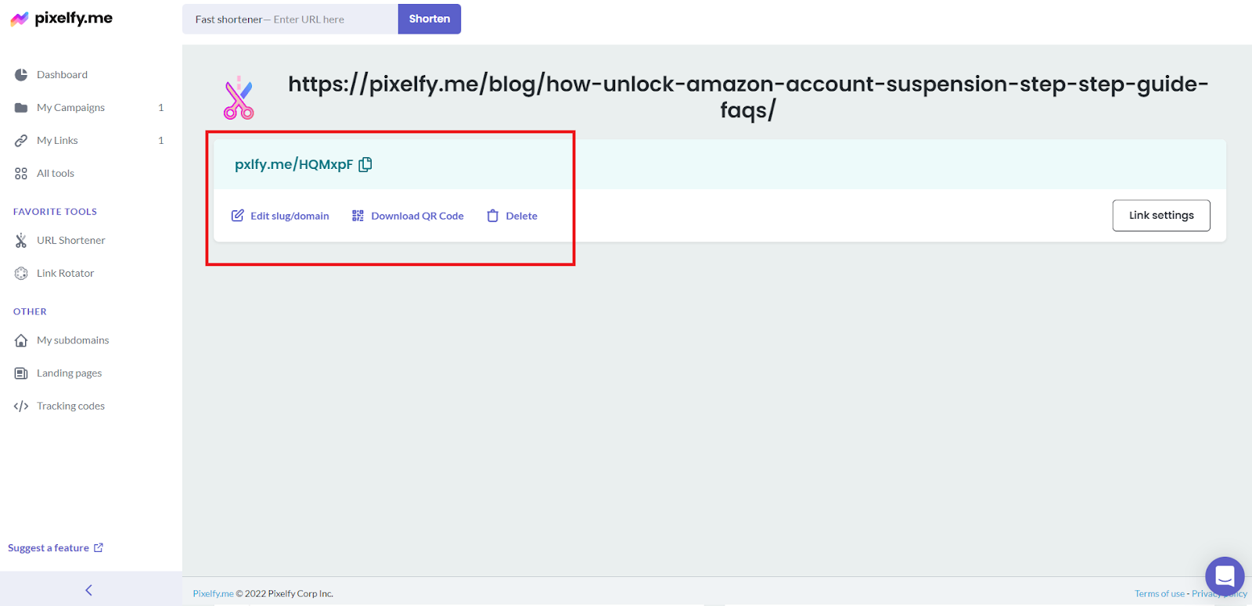Image resolution: width=1252 pixels, height=606 pixels.
Task: Click the large pink scissors icon
Action: coord(239,98)
